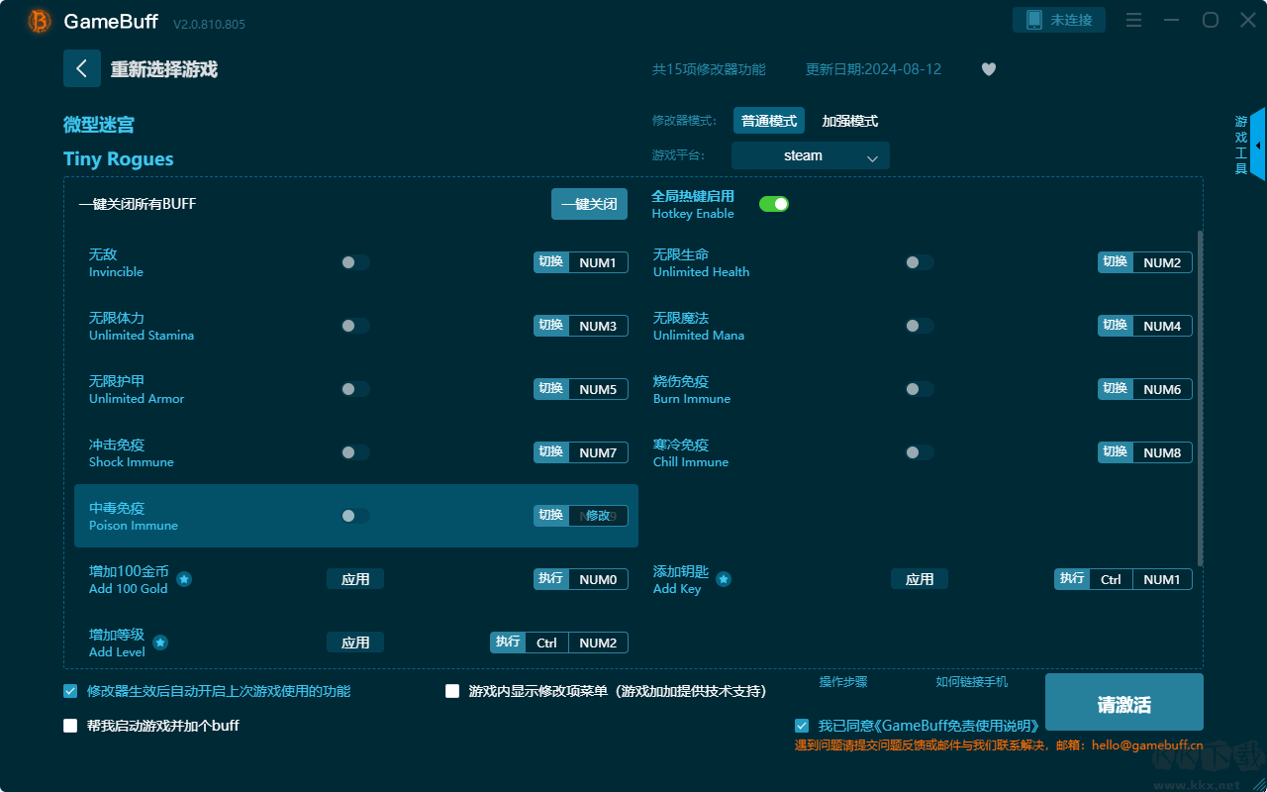This screenshot has width=1267, height=792.
Task: Switch on 寒冷免疫 Chill Immune
Action: tap(920, 452)
